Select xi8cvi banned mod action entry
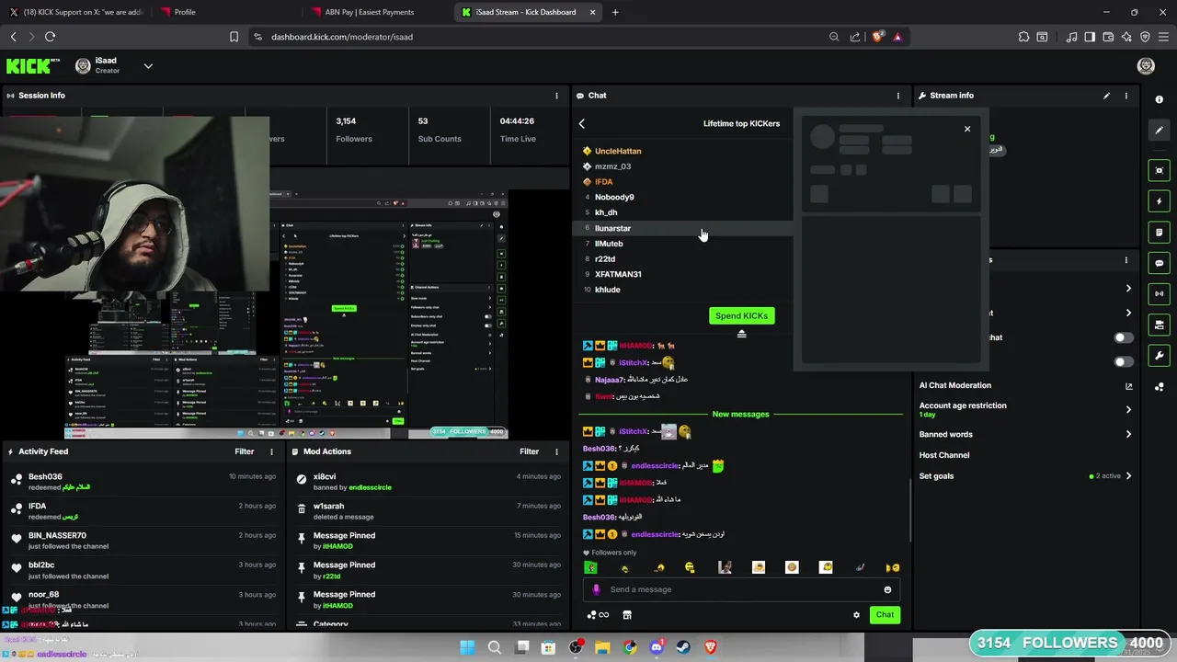Viewport: 1177px width, 662px height. (x=428, y=482)
